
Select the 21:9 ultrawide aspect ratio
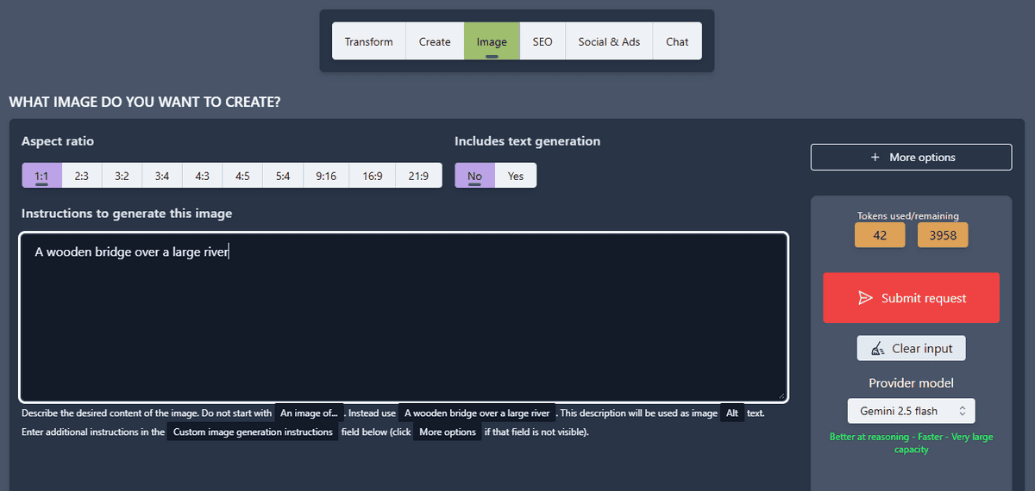pos(418,176)
